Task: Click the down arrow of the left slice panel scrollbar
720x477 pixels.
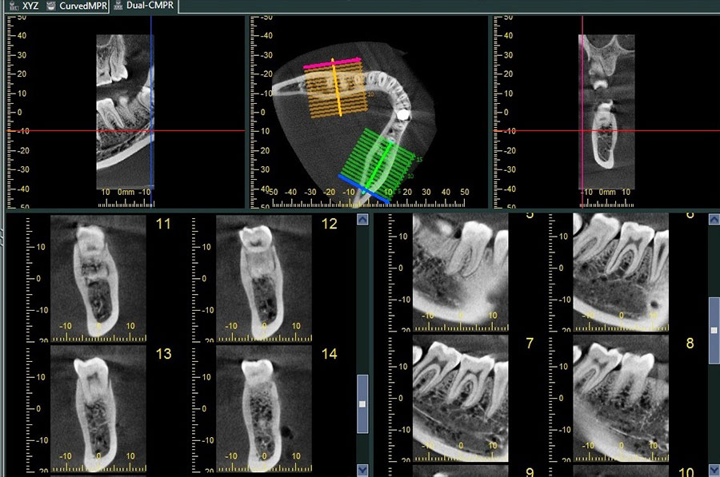Action: click(x=362, y=470)
